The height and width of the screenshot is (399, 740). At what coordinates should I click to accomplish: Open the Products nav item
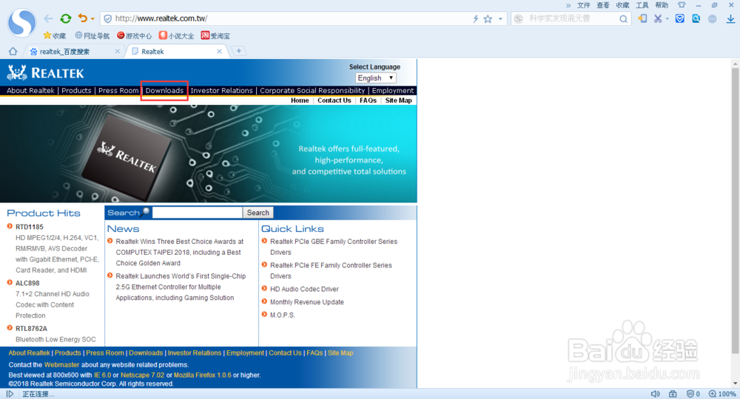pyautogui.click(x=76, y=90)
